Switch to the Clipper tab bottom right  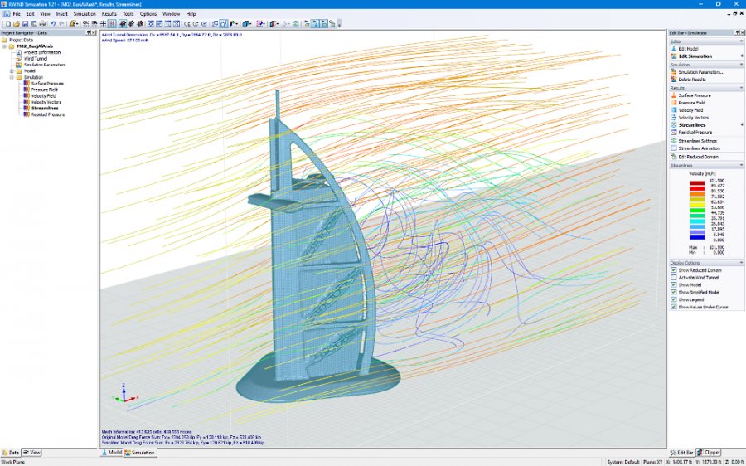click(x=709, y=453)
